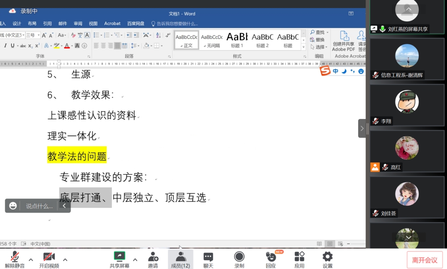Toggle justify alignment
Image resolution: width=447 pixels, height=269 pixels.
(x=117, y=46)
